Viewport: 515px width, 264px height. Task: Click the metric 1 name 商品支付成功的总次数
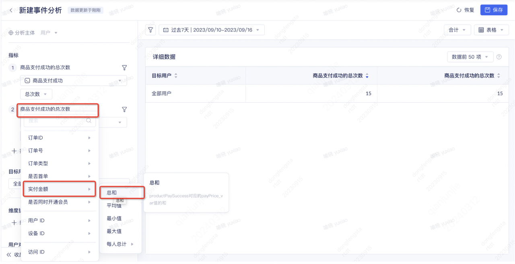(x=45, y=68)
